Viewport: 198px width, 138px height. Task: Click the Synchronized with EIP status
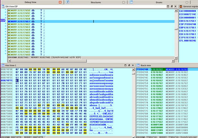click(66, 57)
